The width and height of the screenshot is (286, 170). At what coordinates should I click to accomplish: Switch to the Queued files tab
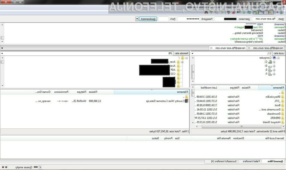point(275,161)
